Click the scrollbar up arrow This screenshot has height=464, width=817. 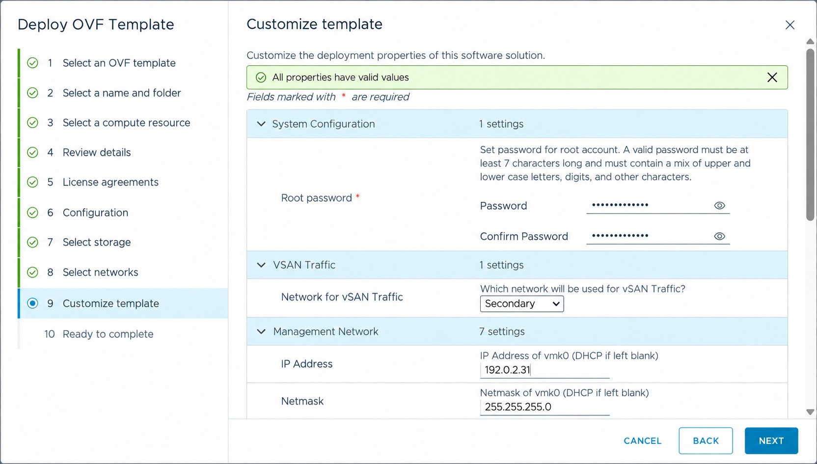click(x=810, y=42)
